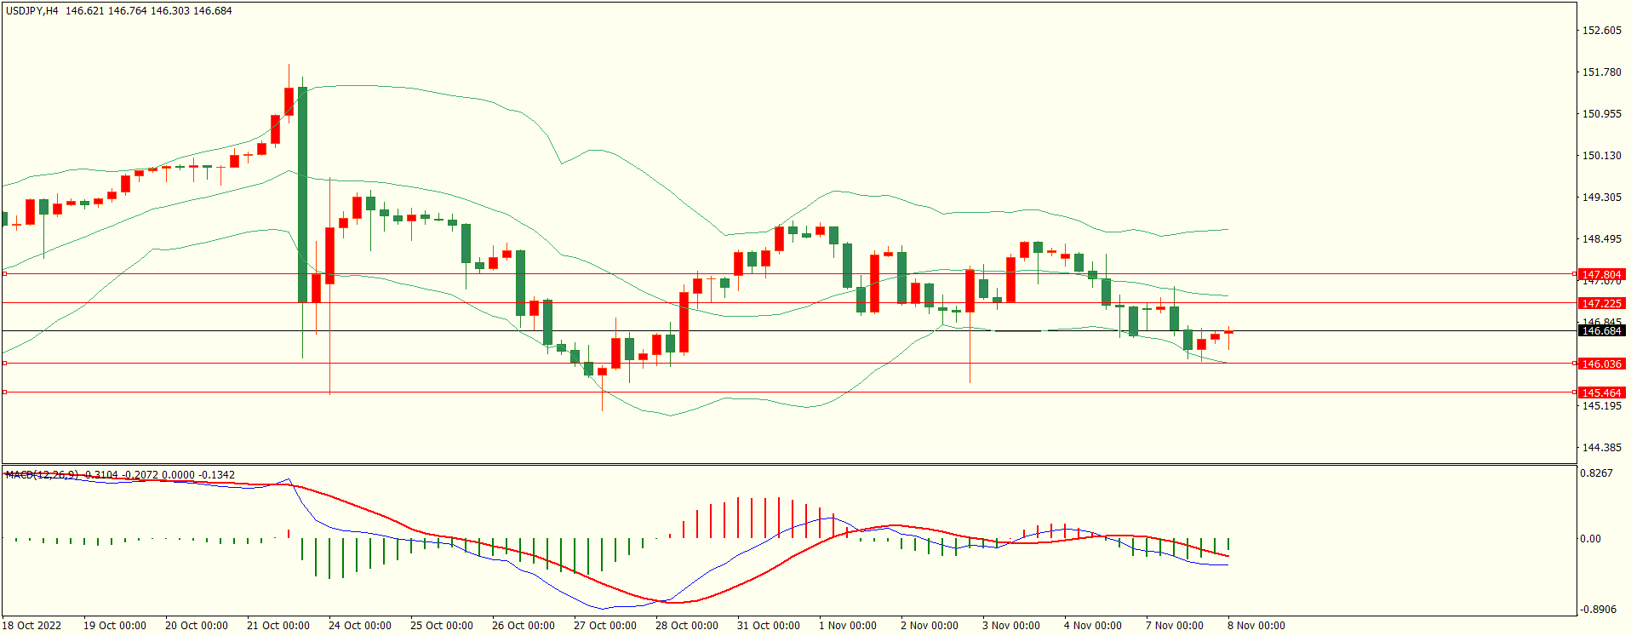This screenshot has height=636, width=1631.
Task: Click the 1 Nov 00:00 date label
Action: click(x=847, y=626)
